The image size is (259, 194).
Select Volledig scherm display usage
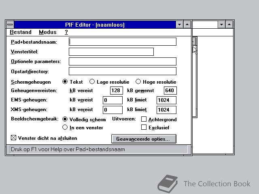coord(84,119)
